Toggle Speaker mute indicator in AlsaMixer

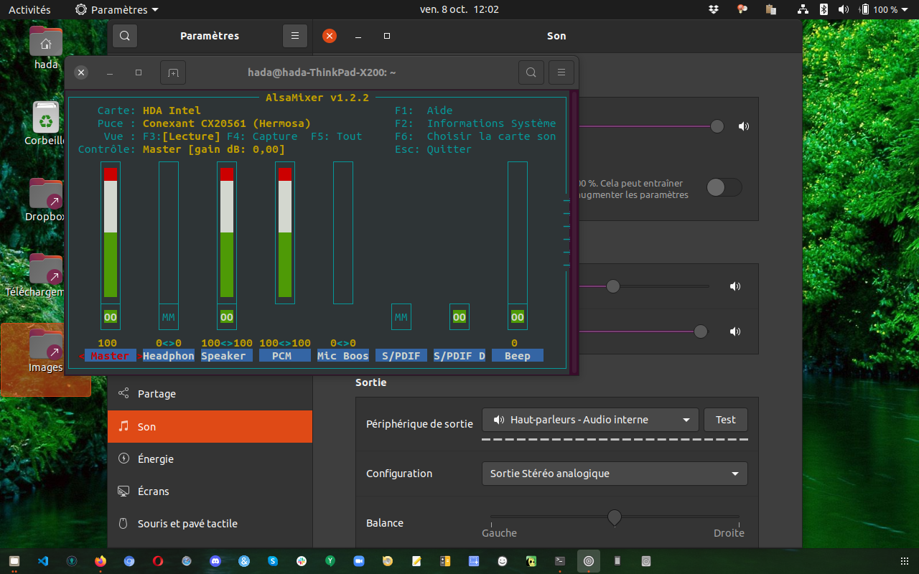point(227,317)
